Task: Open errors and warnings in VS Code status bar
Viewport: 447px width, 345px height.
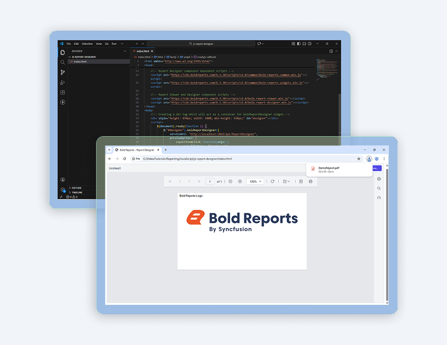Action: point(72,197)
